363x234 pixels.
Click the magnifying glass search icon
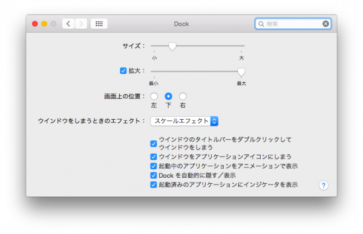(261, 24)
